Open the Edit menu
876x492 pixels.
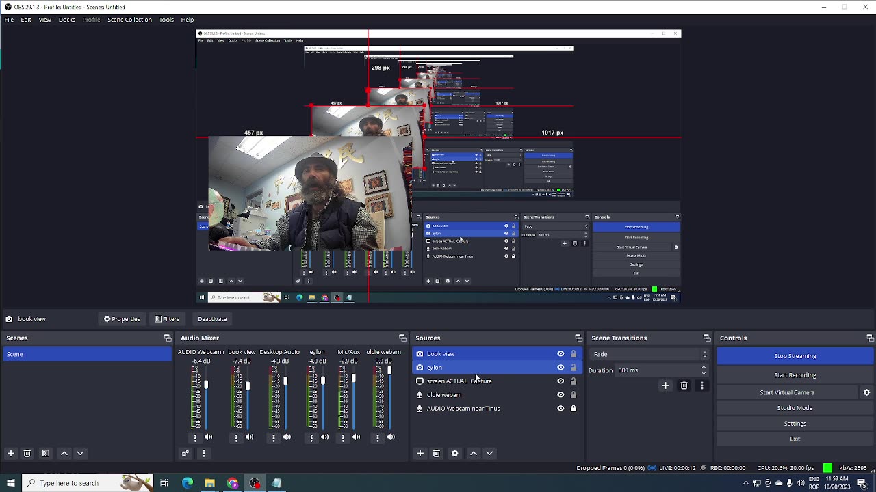(26, 20)
